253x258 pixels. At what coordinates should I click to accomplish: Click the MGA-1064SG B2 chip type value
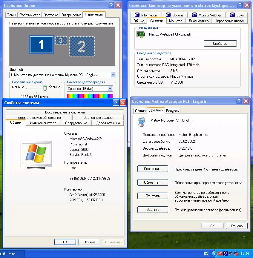[x=183, y=59]
